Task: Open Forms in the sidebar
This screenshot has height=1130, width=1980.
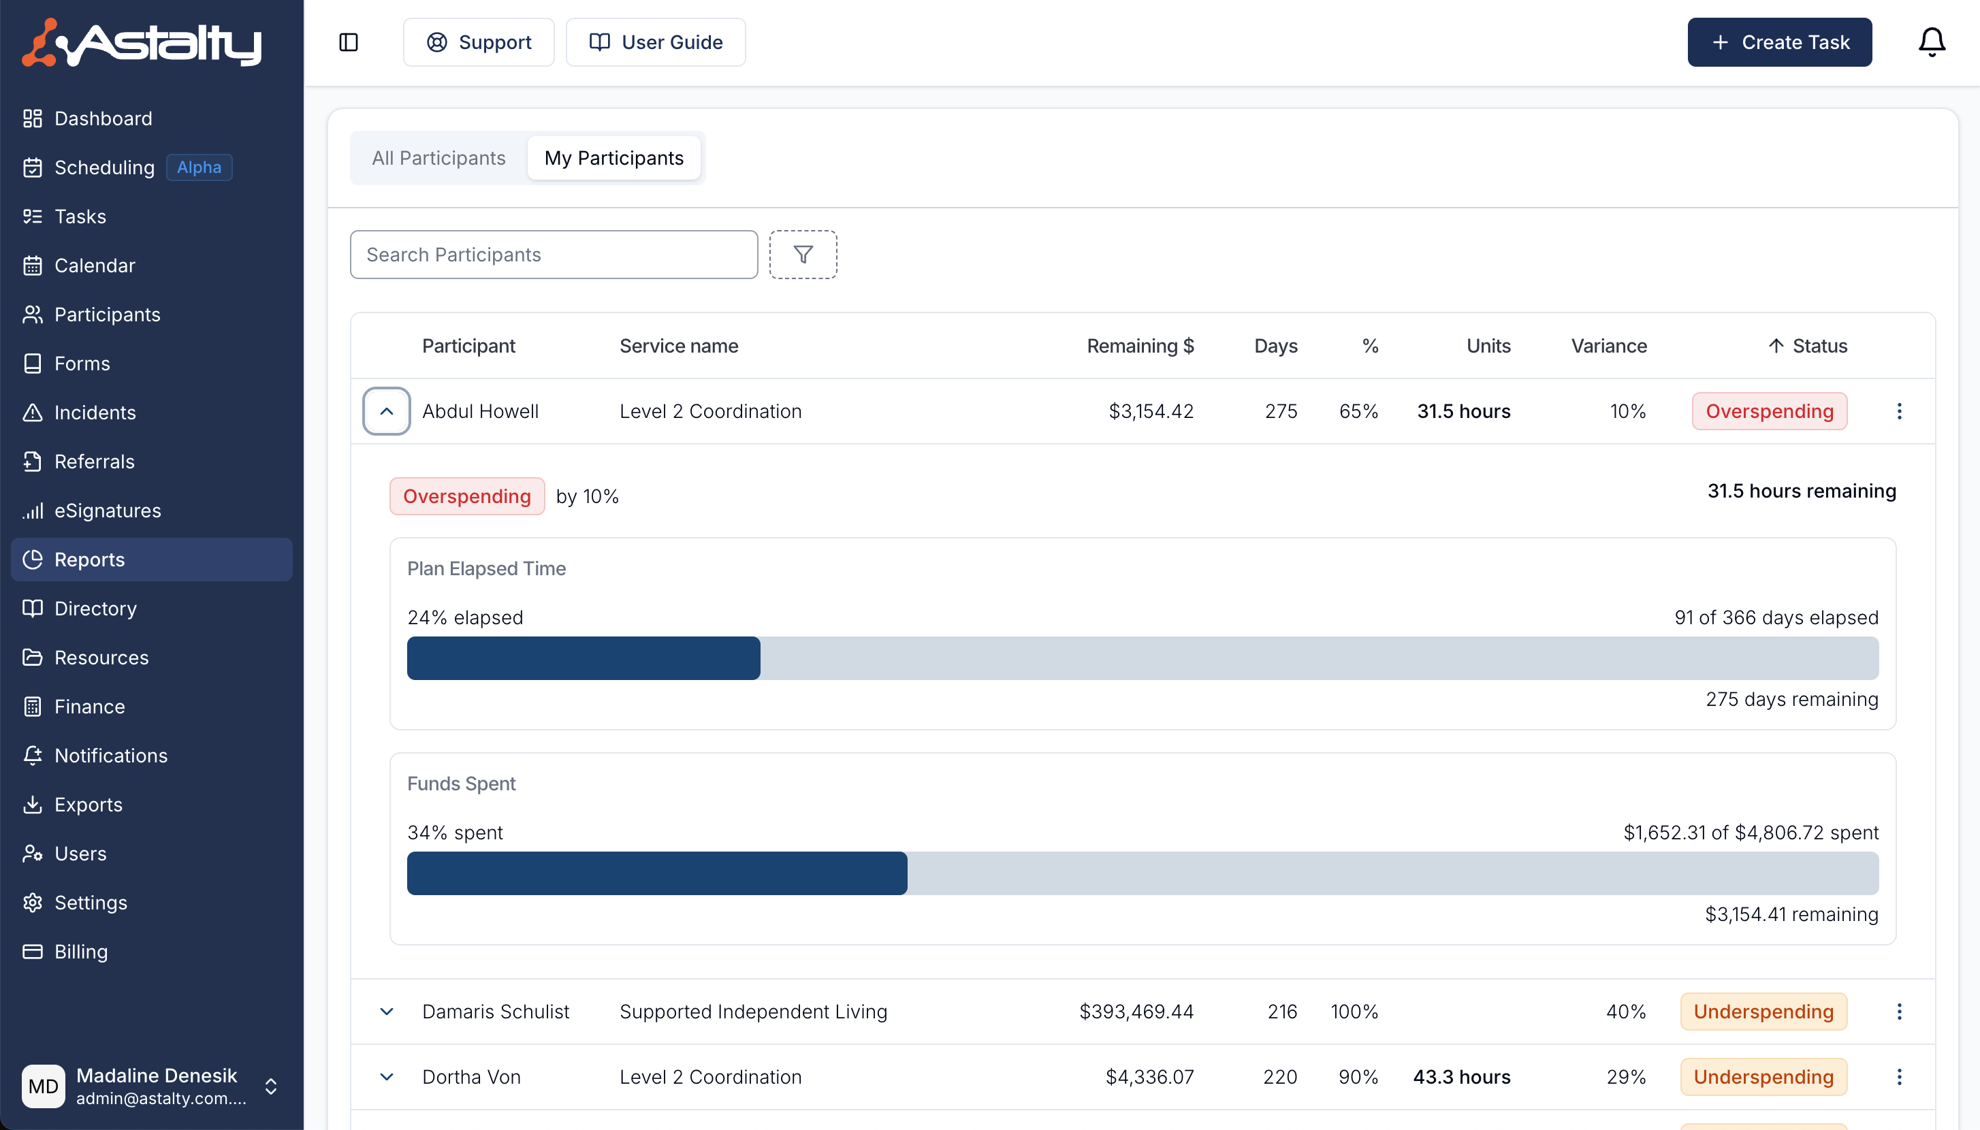Action: click(x=151, y=364)
